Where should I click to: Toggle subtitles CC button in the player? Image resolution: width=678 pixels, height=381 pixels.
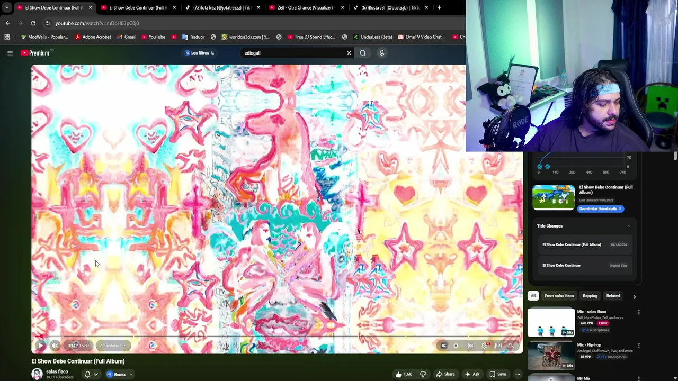pyautogui.click(x=471, y=346)
